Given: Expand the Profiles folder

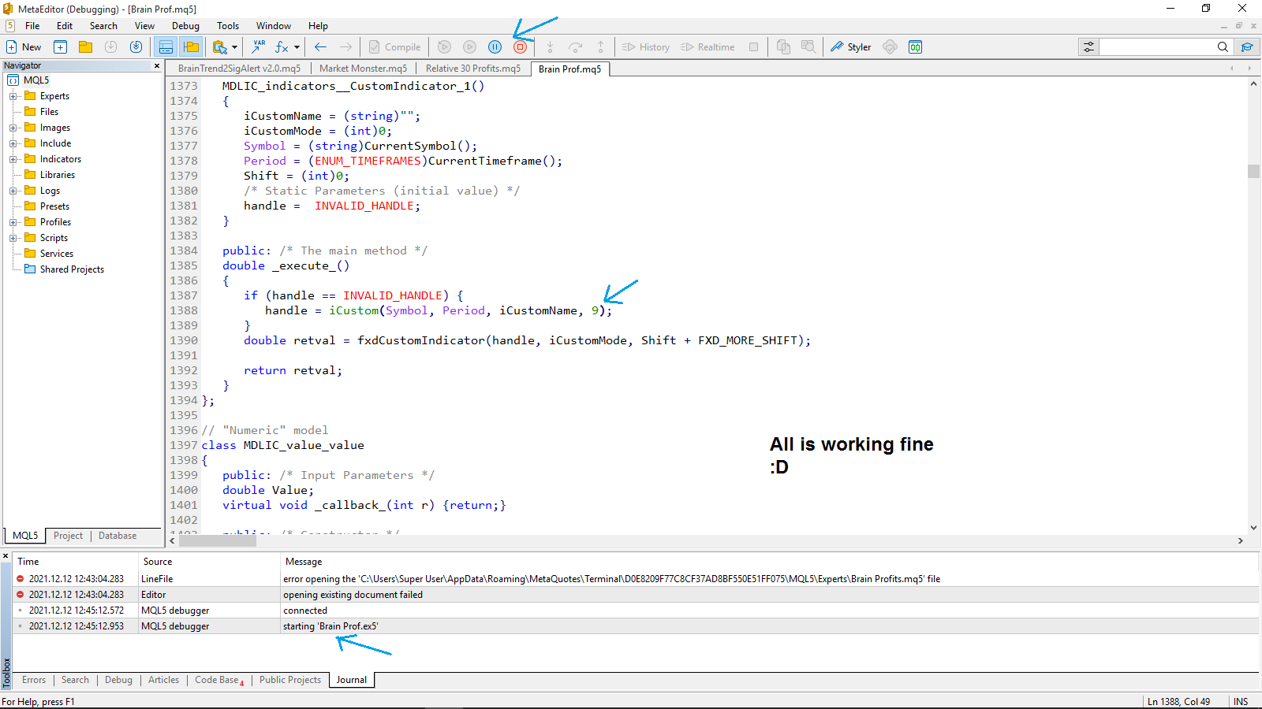Looking at the screenshot, I should coord(13,222).
